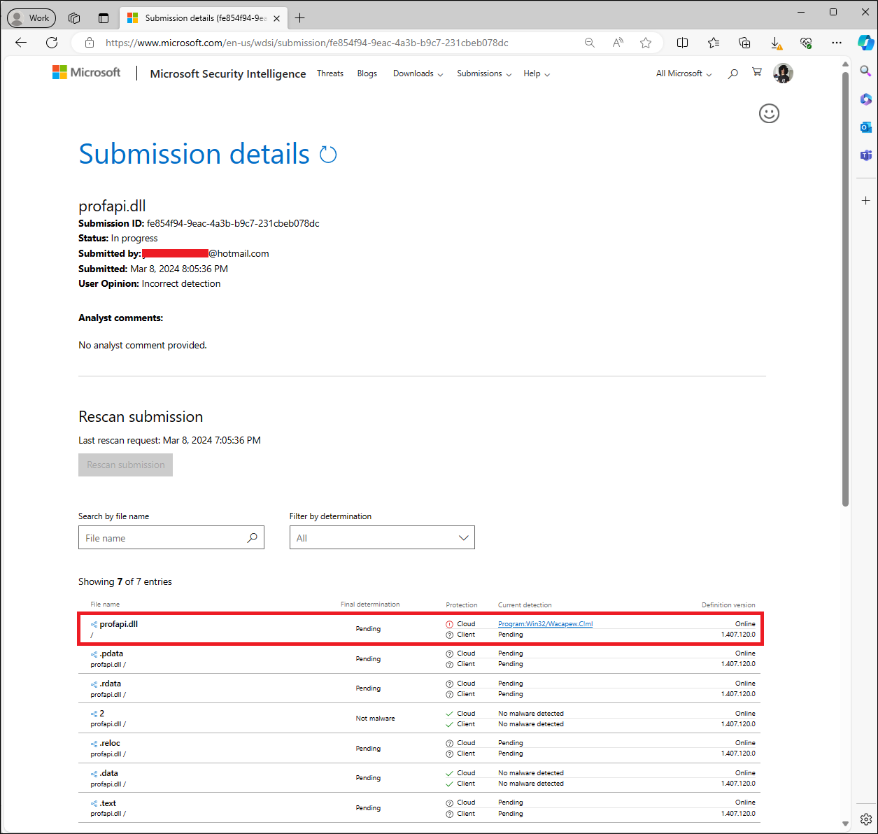Show Downloads with warning
The image size is (878, 834).
point(776,43)
